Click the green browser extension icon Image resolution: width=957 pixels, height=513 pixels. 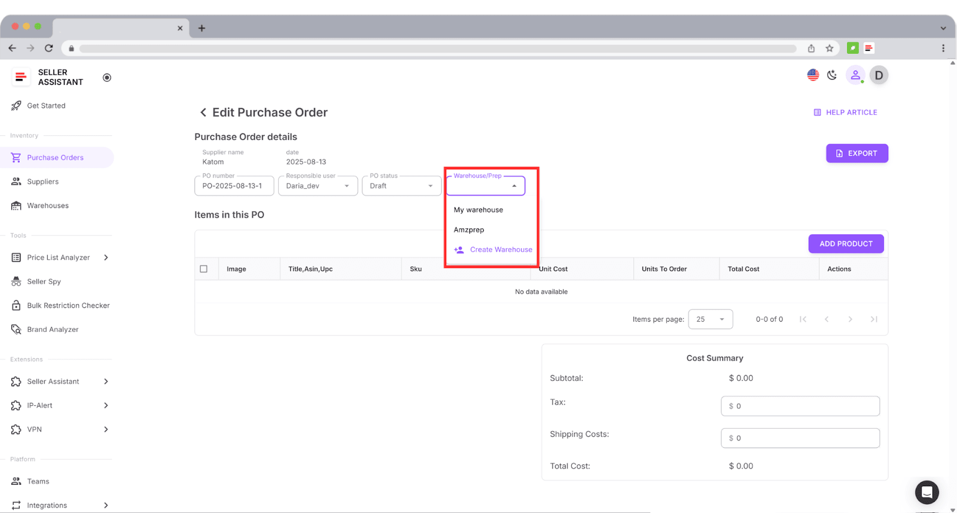(x=853, y=48)
